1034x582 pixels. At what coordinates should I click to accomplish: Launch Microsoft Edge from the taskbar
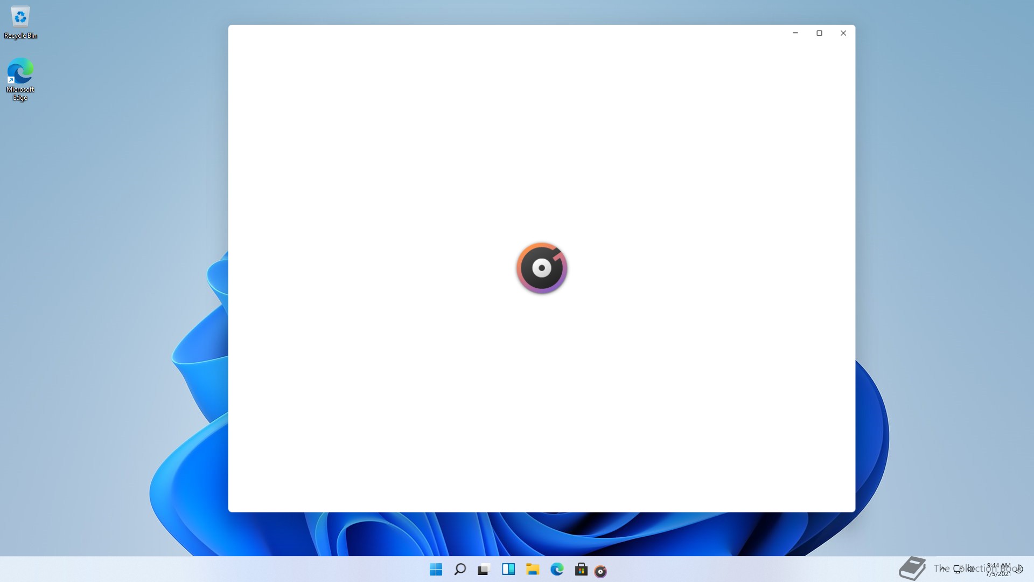point(557,570)
